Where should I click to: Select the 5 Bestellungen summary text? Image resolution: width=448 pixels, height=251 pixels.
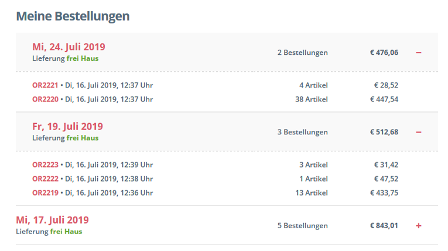coord(303,226)
